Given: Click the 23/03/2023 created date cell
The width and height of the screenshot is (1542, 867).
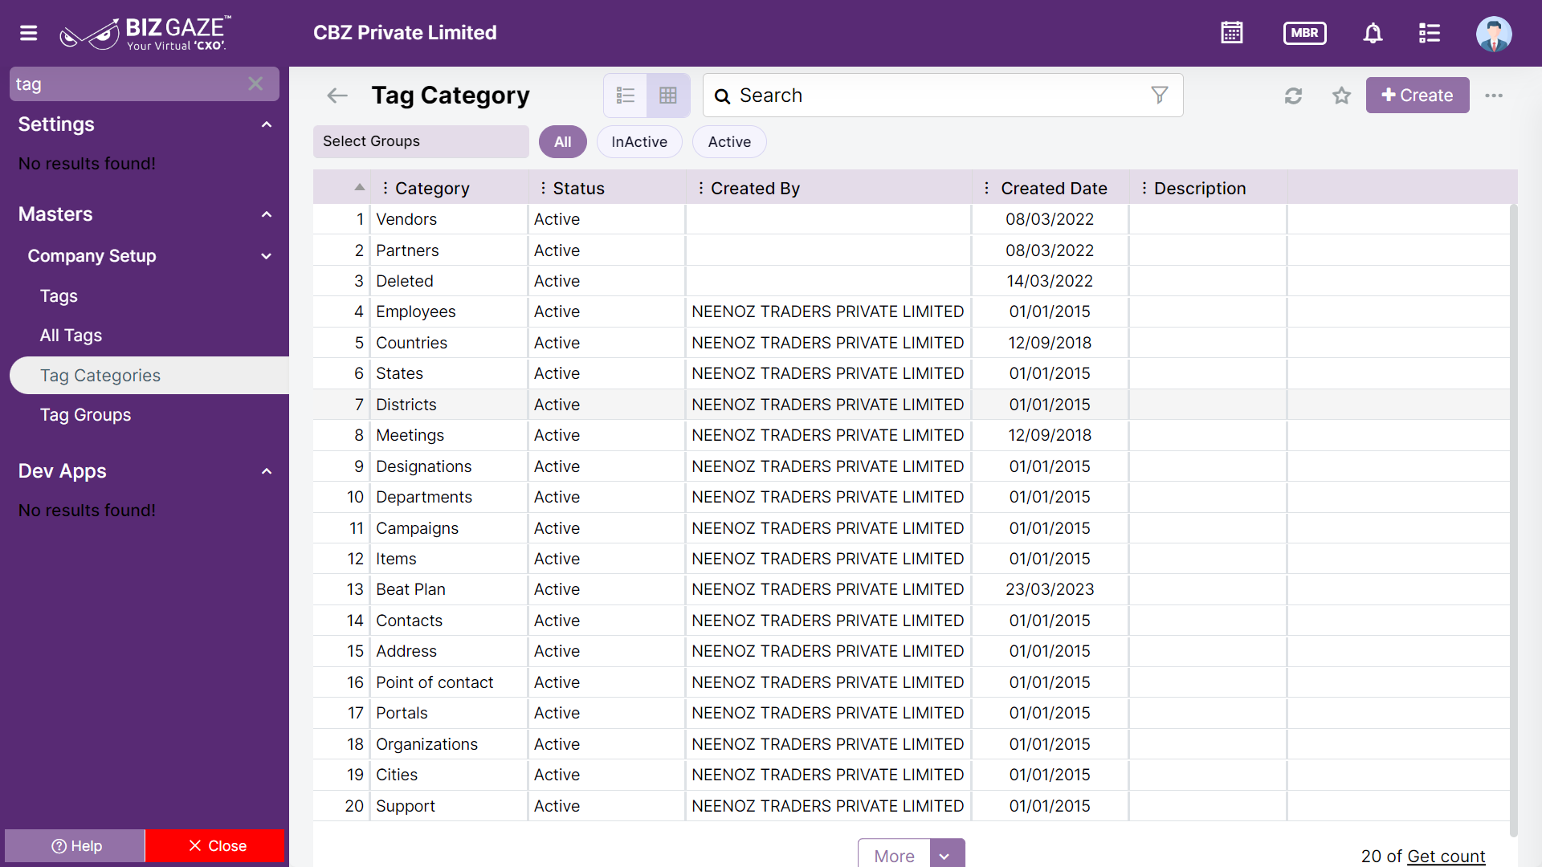Looking at the screenshot, I should click(x=1050, y=589).
